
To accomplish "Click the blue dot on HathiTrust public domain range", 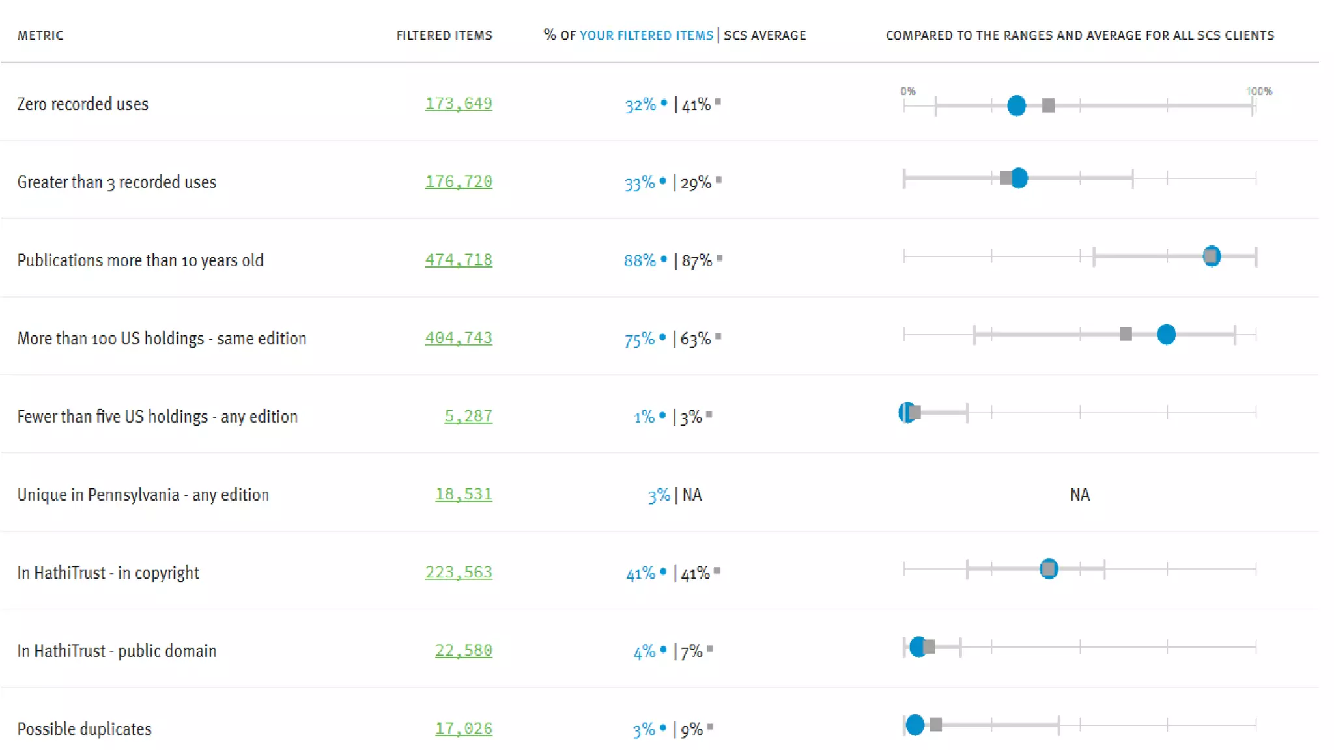I will (918, 646).
